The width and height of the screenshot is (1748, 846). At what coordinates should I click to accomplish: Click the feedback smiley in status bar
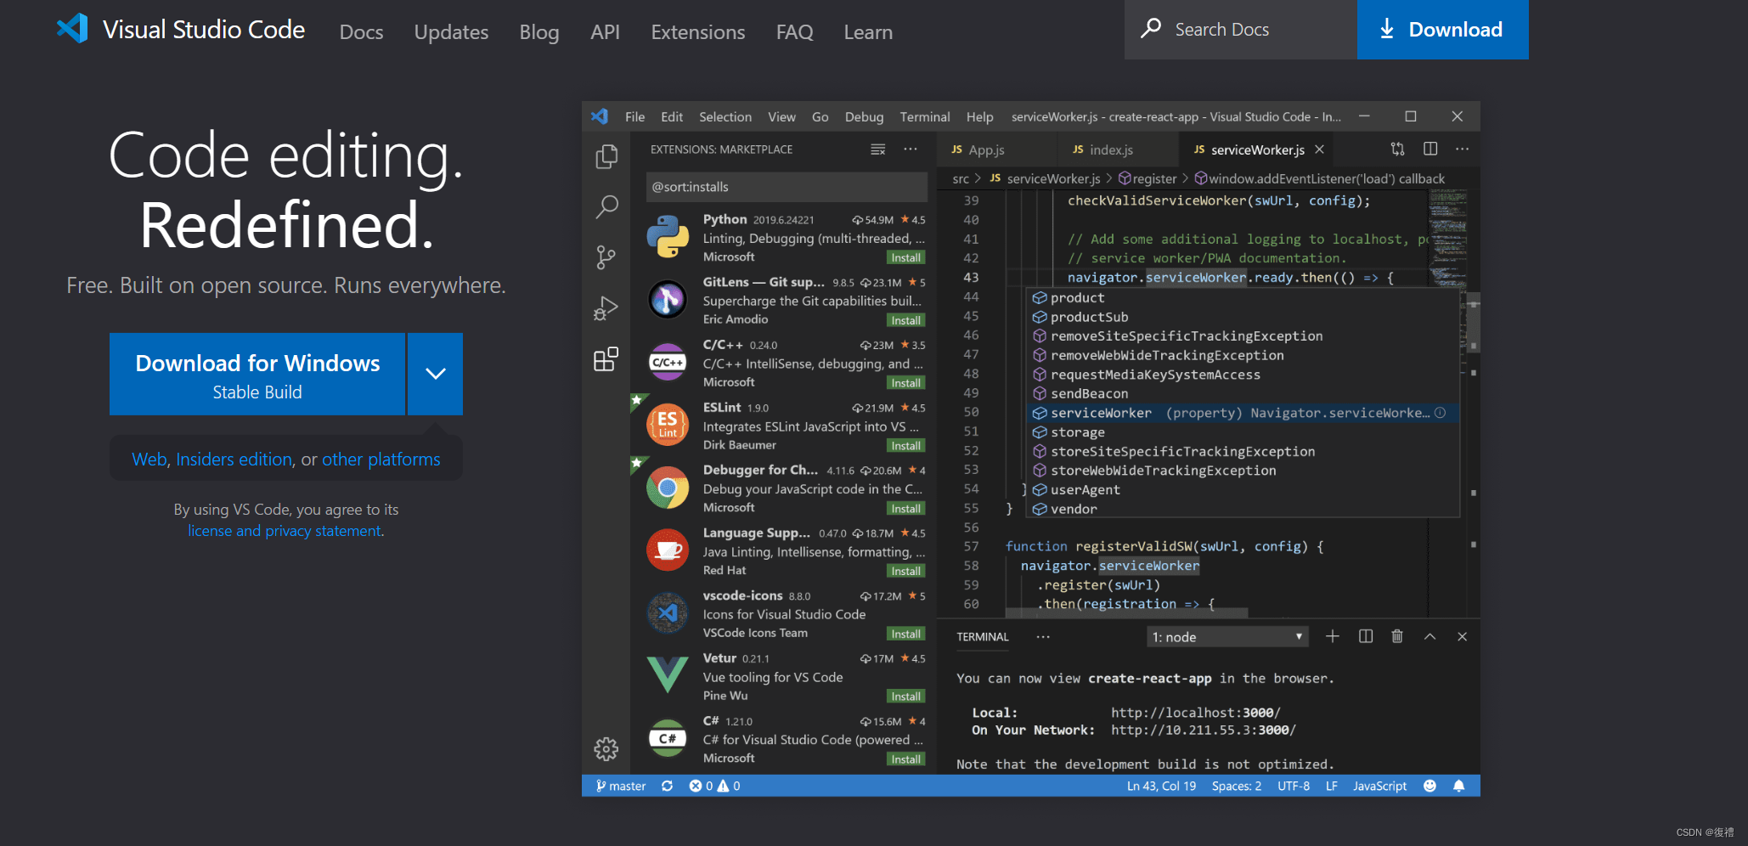[x=1429, y=786]
